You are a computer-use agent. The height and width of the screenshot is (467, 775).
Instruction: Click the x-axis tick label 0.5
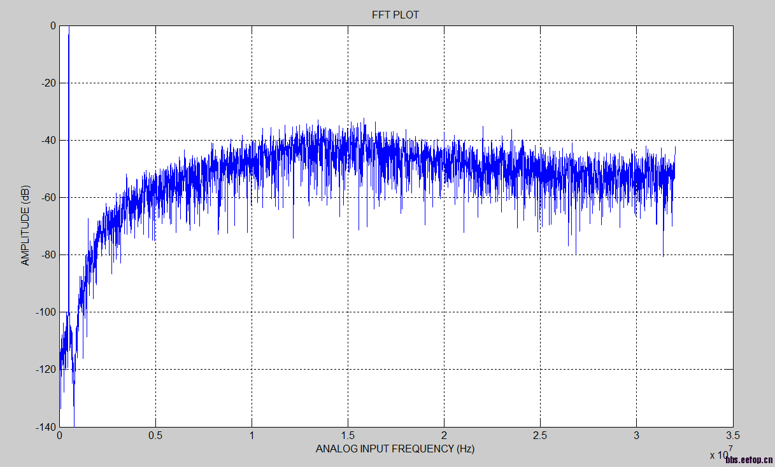coord(155,436)
